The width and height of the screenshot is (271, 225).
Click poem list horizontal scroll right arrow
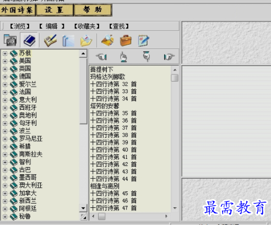click(166, 216)
